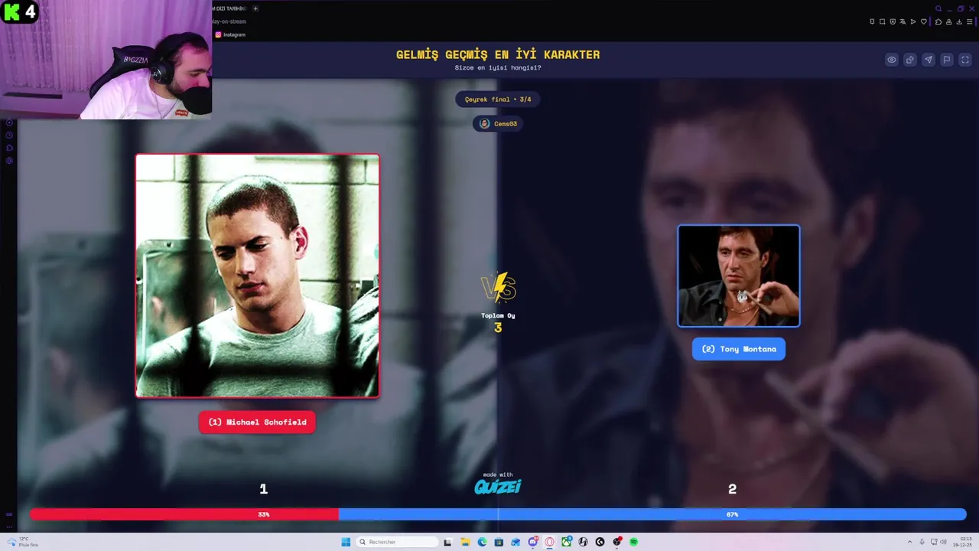The image size is (979, 551).
Task: Open the taskbar clock and date
Action: [961, 542]
